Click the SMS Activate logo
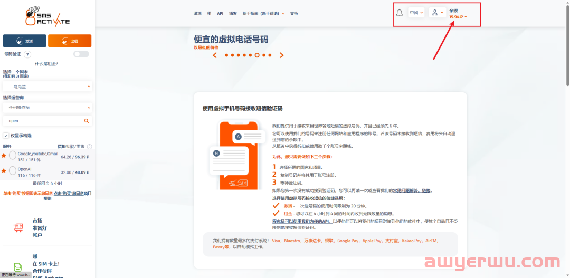This screenshot has width=570, height=278. pos(47,16)
